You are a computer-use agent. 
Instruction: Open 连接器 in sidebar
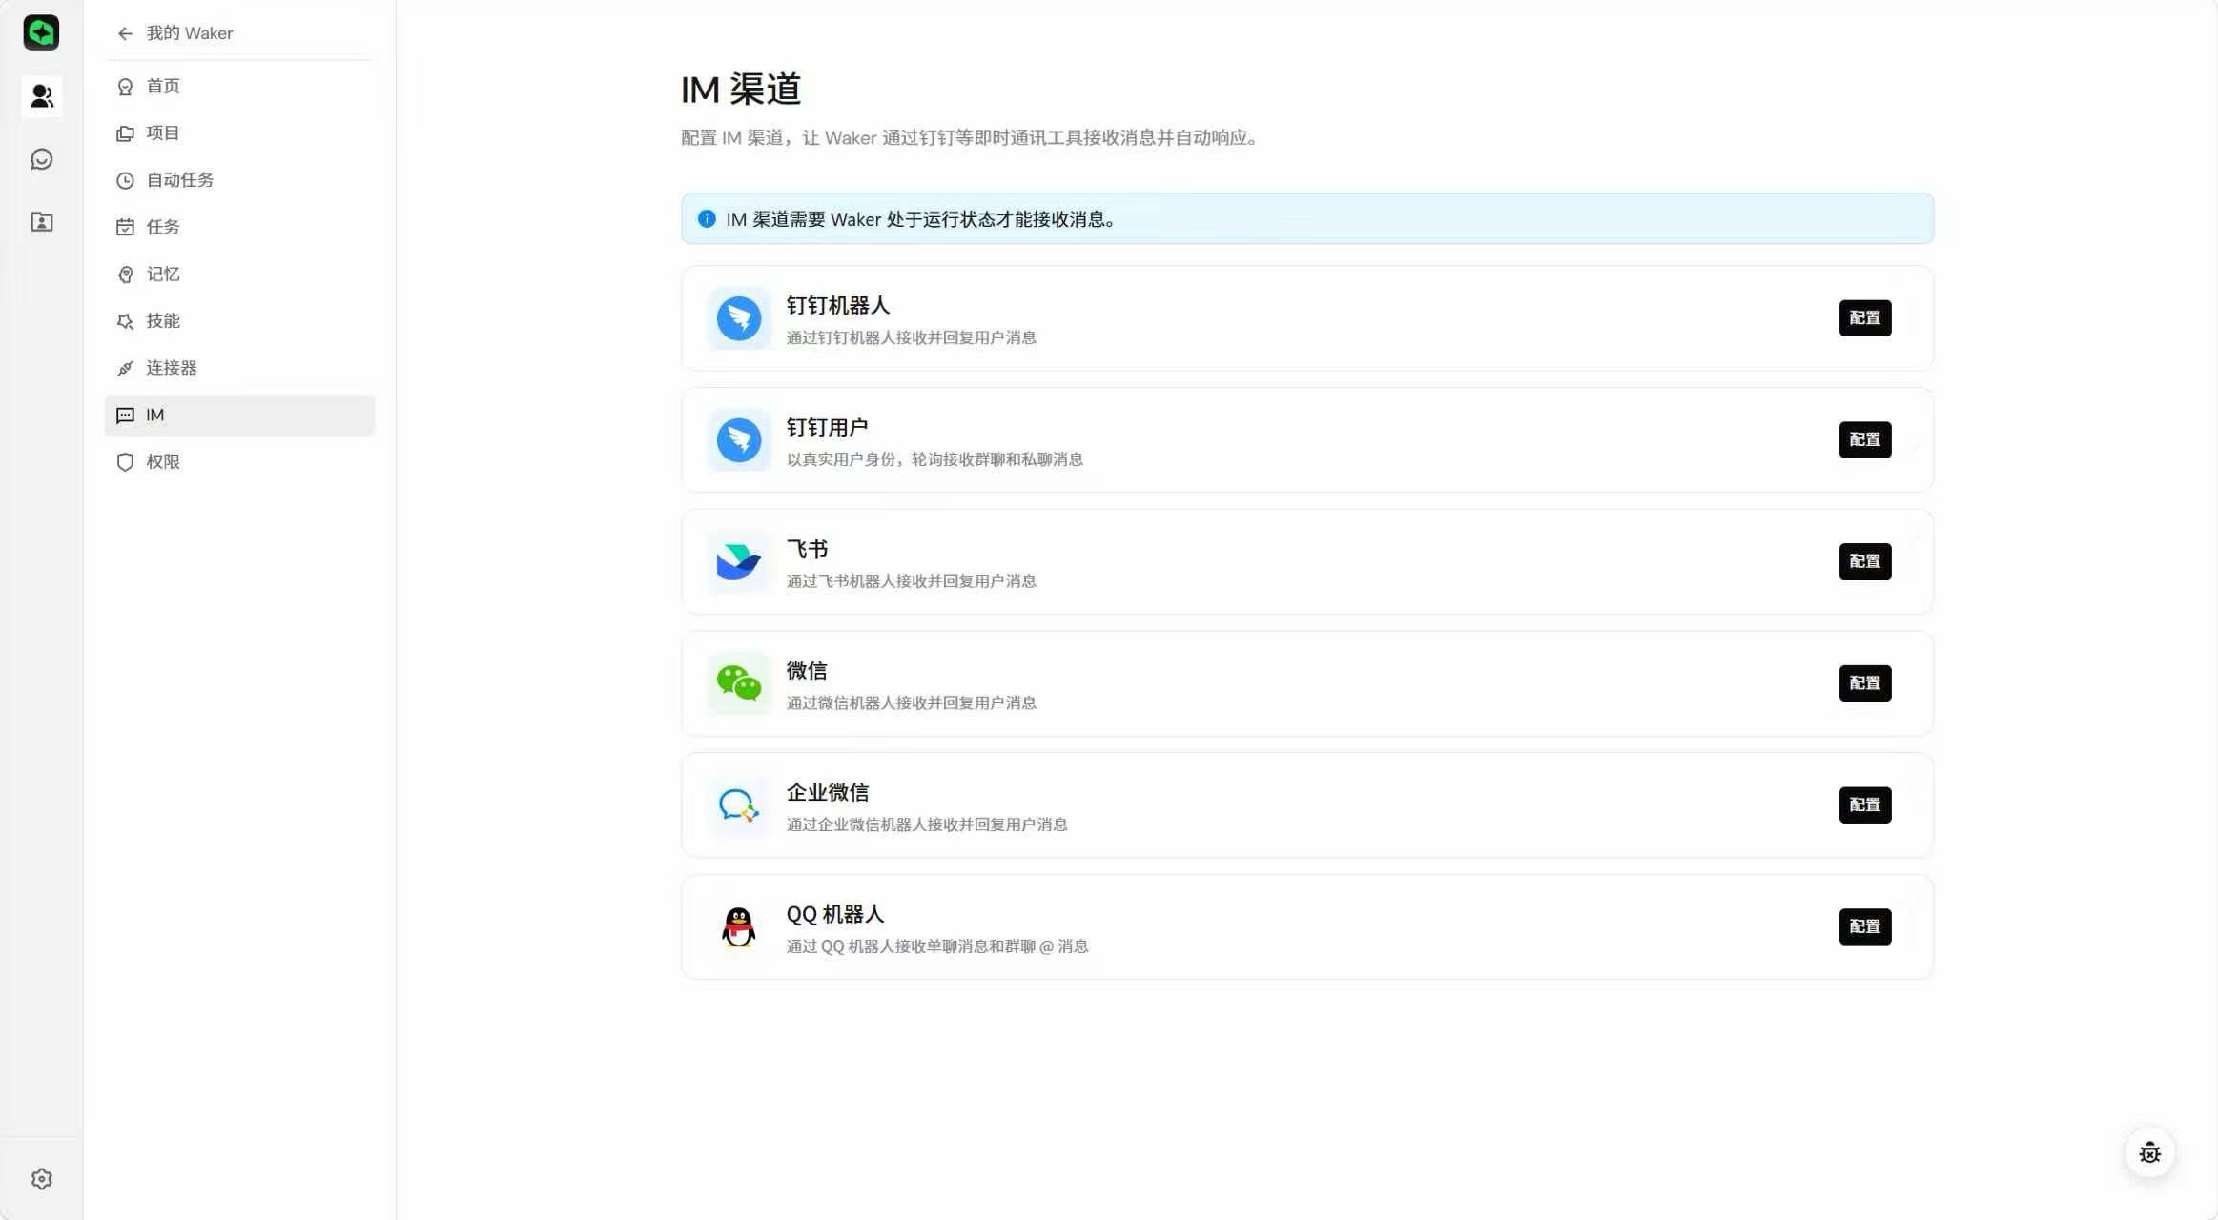239,368
